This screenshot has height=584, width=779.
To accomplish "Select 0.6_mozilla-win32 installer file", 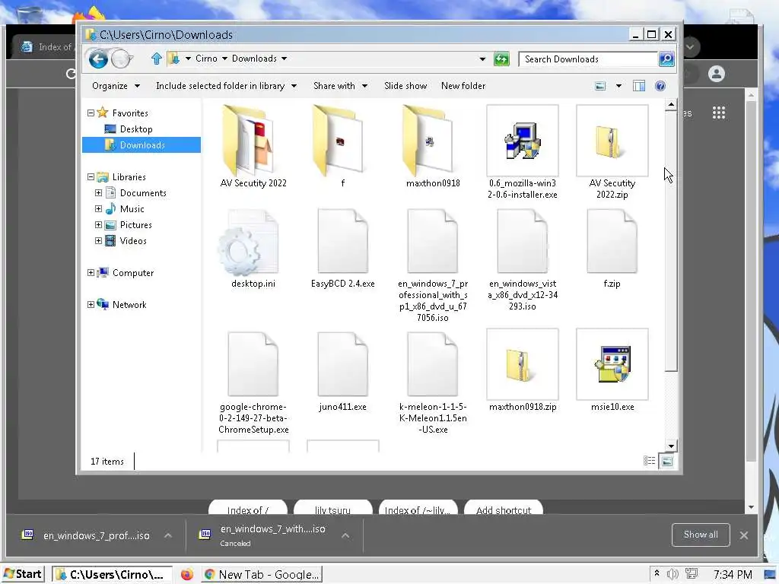I will 522,152.
